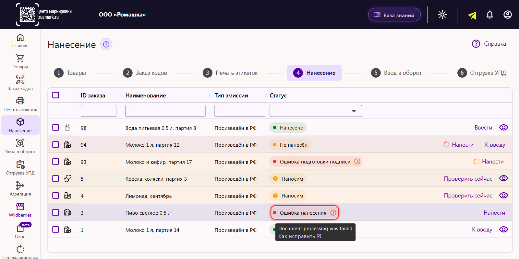
Task: Open the Telegram paper-plane icon
Action: coord(472,15)
